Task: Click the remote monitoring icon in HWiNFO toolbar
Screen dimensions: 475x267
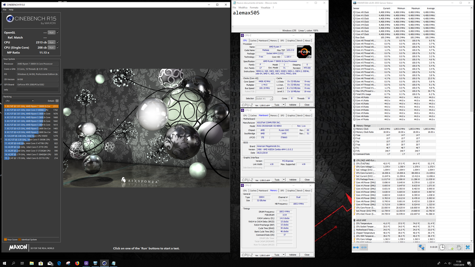Action: pyautogui.click(x=422, y=247)
